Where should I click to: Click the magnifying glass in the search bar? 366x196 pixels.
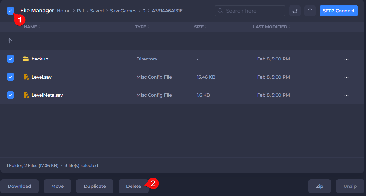click(x=220, y=10)
